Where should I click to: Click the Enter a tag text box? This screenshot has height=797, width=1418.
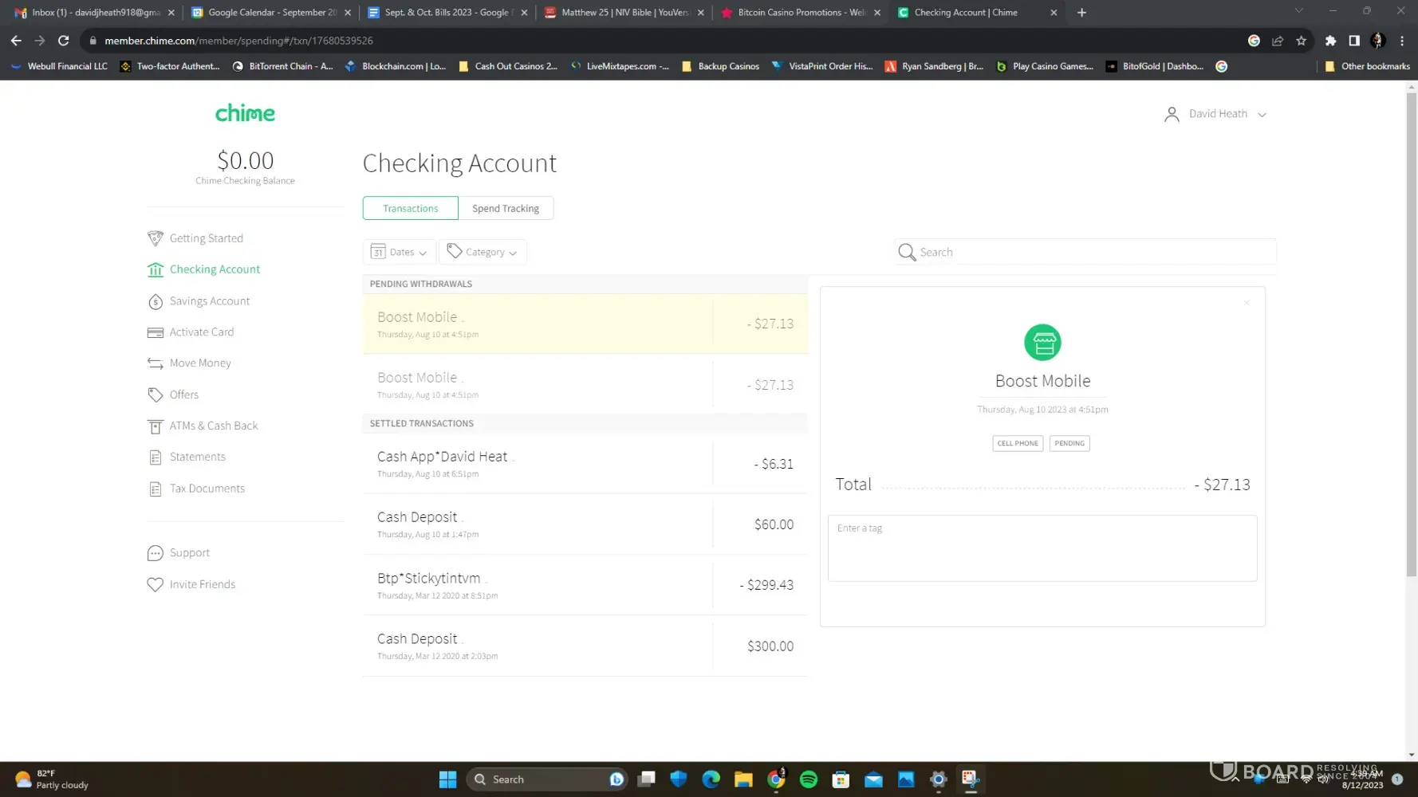(1042, 548)
